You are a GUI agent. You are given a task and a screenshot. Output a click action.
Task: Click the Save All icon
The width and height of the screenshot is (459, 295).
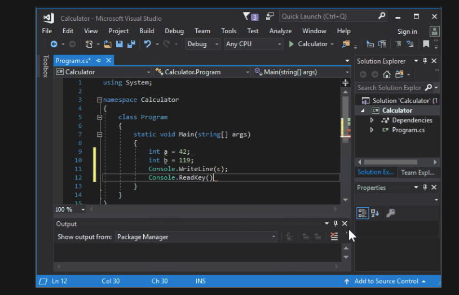tap(131, 44)
